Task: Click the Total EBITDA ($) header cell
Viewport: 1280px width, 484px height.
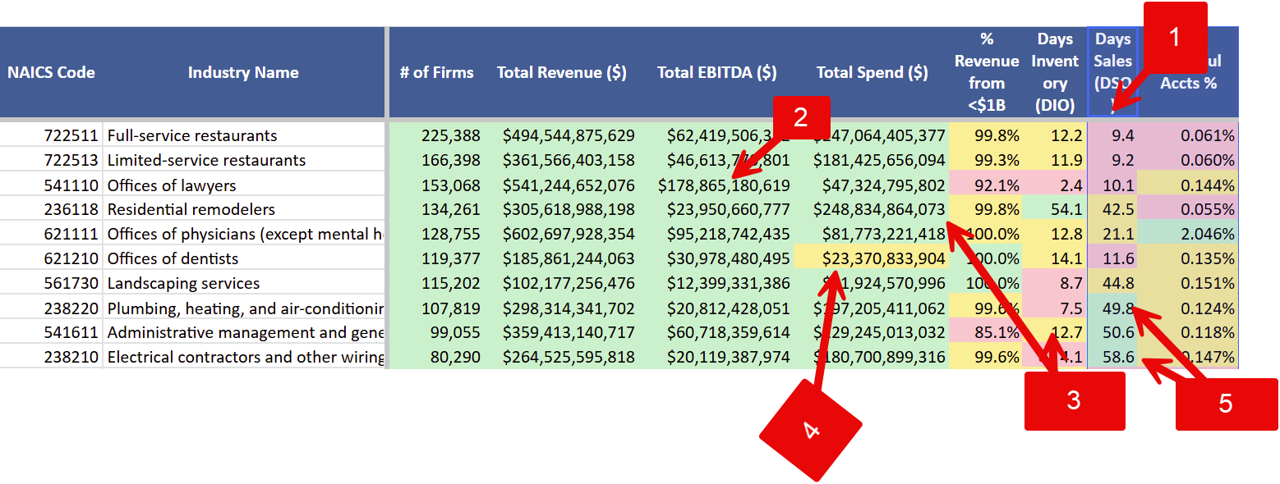Action: [x=717, y=72]
